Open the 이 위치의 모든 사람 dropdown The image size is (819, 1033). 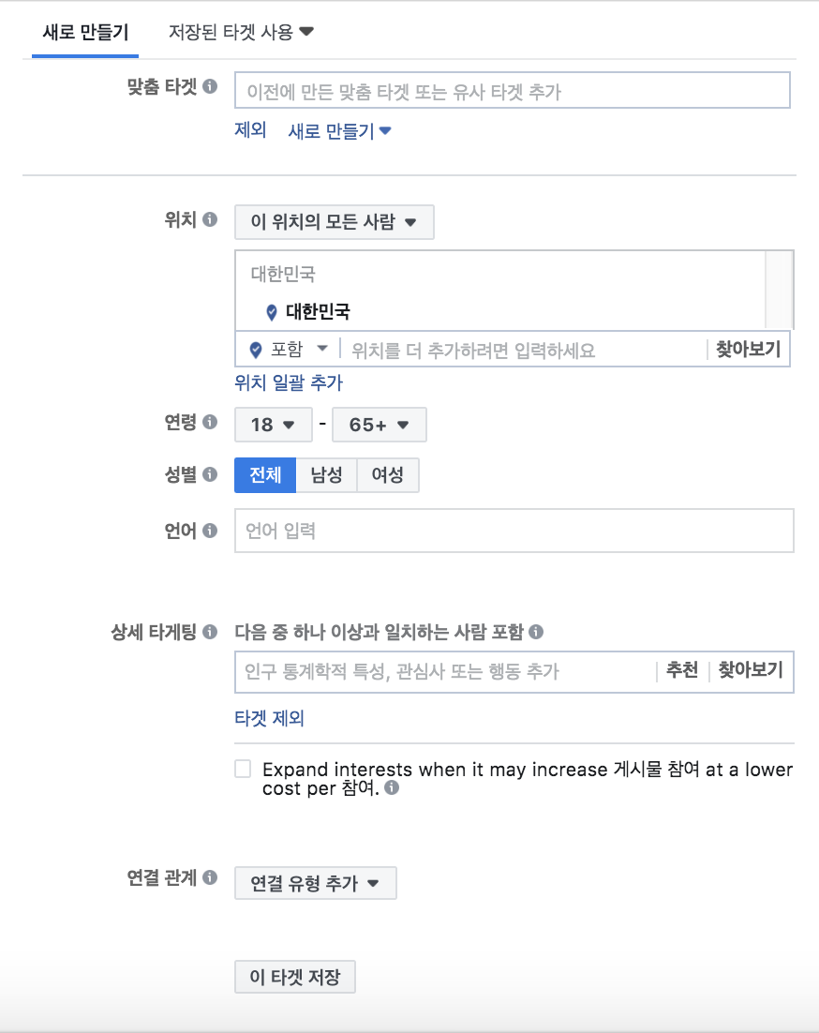click(x=334, y=221)
